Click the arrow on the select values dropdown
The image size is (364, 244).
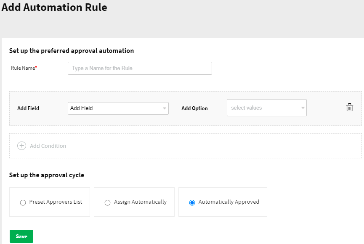(x=303, y=108)
